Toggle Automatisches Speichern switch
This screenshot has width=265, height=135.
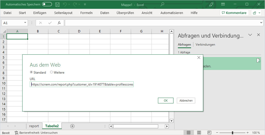(x=47, y=4)
